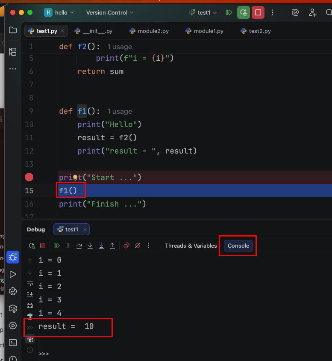Screen dimensions: 332x361
Task: Clear console output with trash icon
Action: (x=30, y=316)
